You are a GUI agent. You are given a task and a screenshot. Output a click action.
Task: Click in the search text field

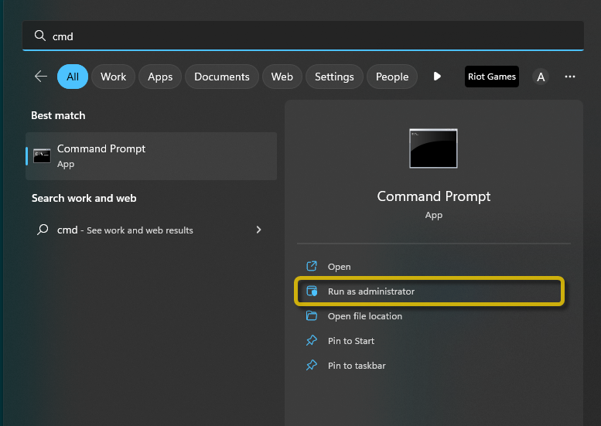pyautogui.click(x=309, y=36)
